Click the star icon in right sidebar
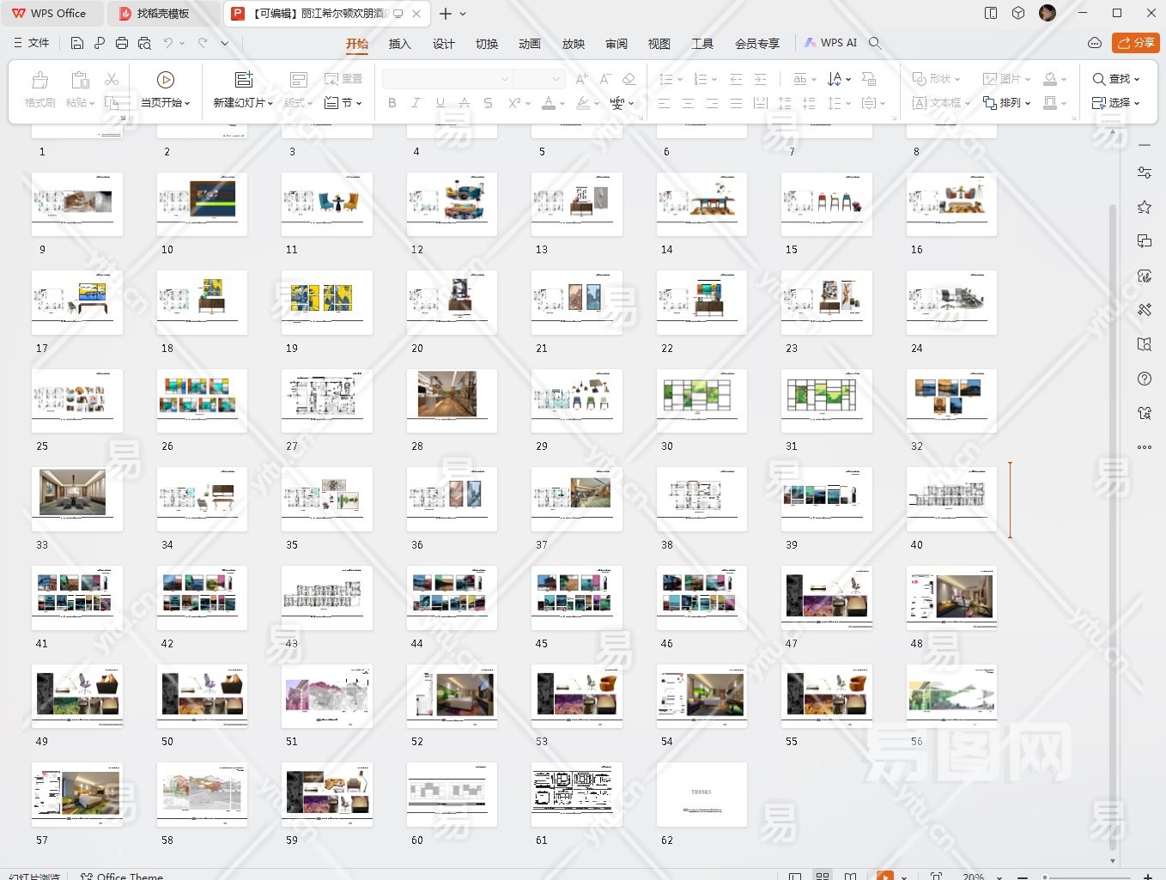1166x880 pixels. click(x=1144, y=207)
